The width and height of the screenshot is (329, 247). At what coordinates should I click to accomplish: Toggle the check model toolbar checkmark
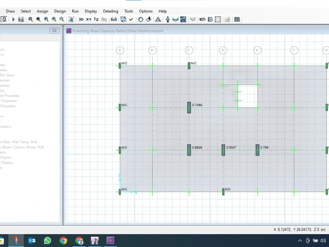pos(130,19)
